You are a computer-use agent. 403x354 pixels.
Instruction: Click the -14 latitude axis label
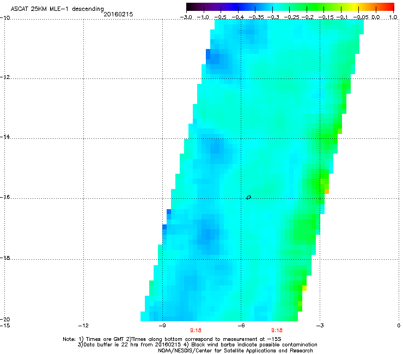tap(5, 137)
